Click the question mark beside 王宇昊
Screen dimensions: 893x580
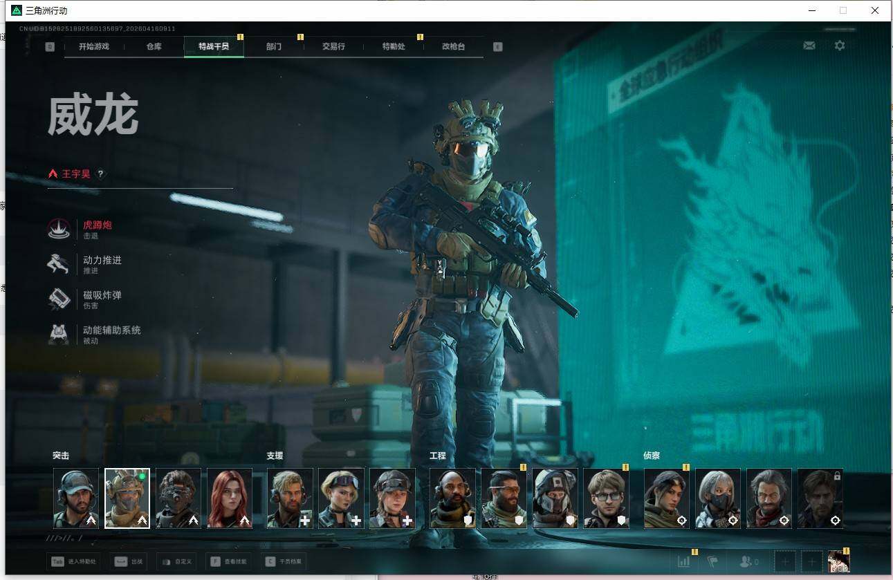click(x=101, y=174)
